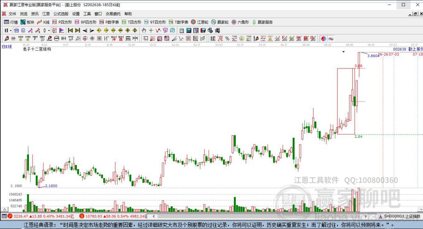Toggle the blue infinity loop icon
Image resolution: width=423 pixels, height=229 pixels.
click(331, 38)
